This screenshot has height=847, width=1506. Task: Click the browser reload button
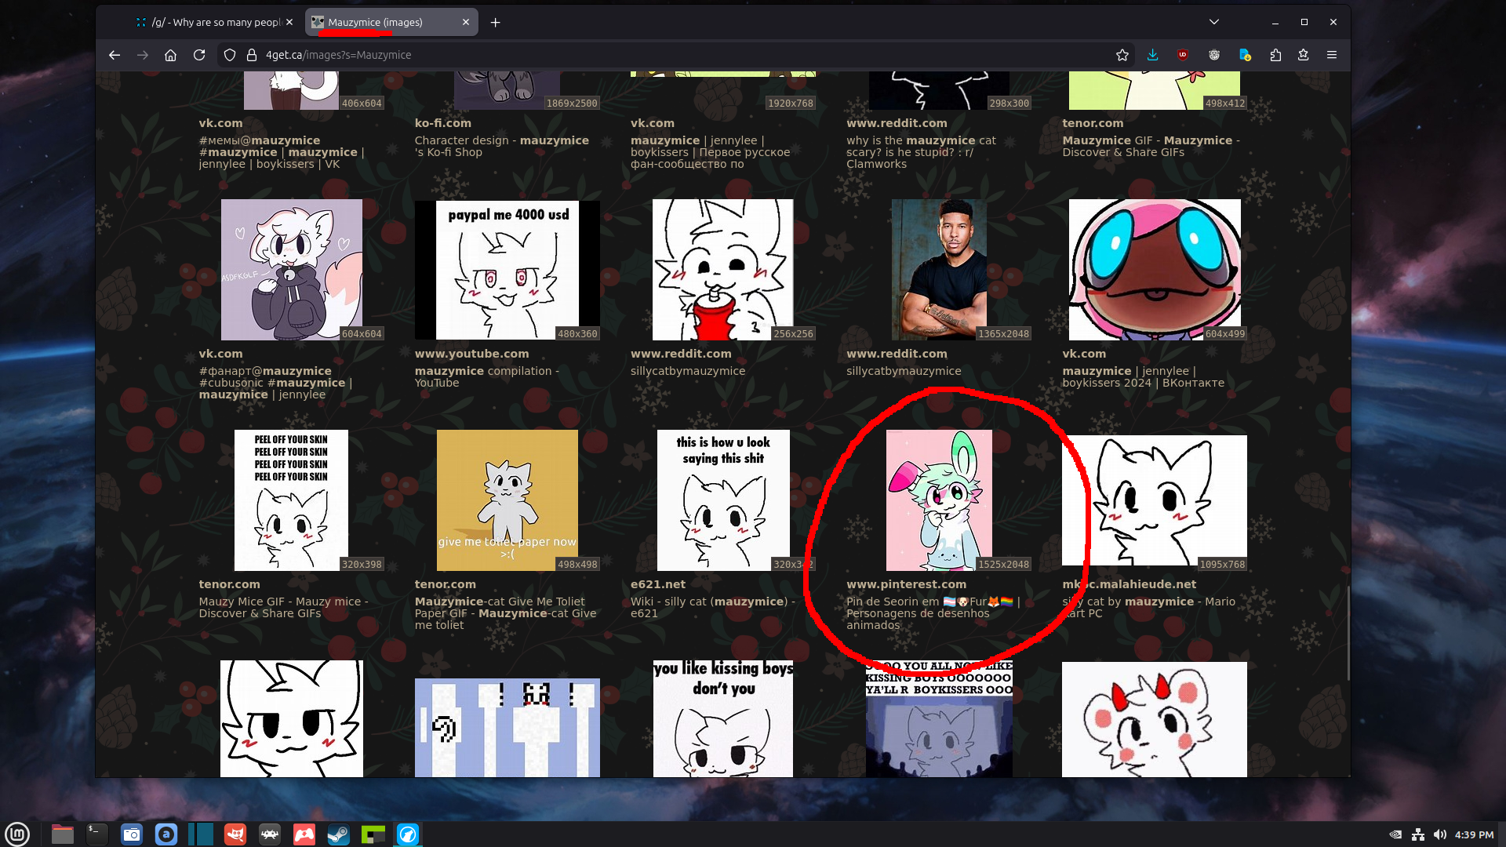click(199, 55)
